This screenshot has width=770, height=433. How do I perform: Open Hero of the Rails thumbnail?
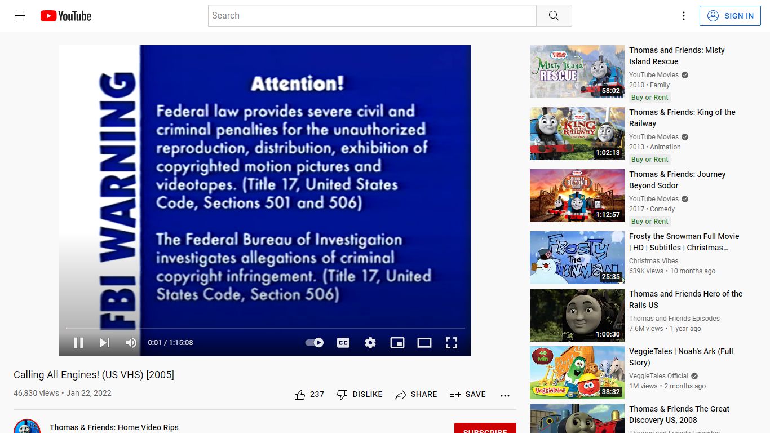[577, 315]
